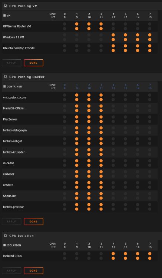Click APPLY under CPU Pinning Docker
The width and height of the screenshot is (162, 278).
tap(11, 221)
